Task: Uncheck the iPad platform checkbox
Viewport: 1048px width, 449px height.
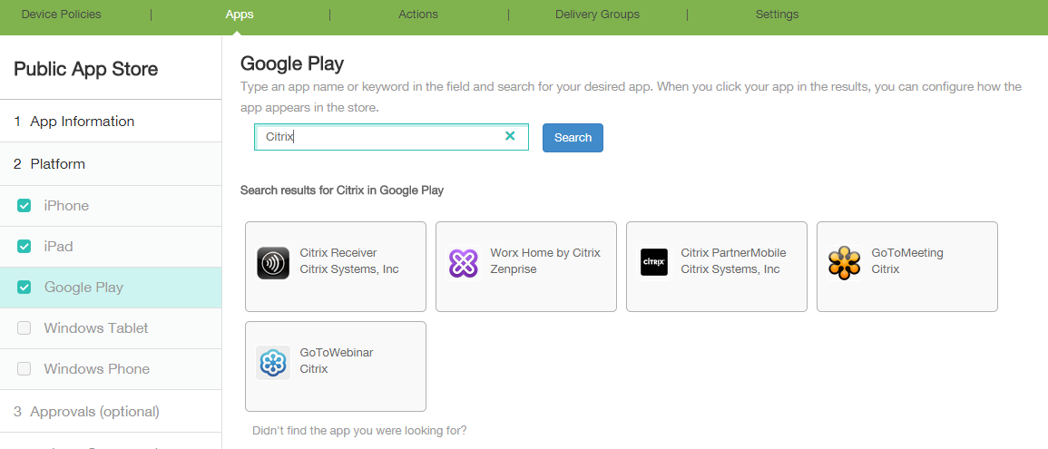Action: click(x=24, y=247)
